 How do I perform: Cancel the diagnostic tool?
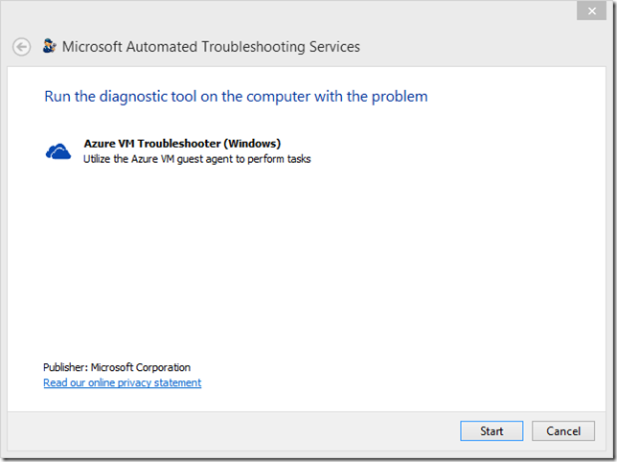coord(563,431)
